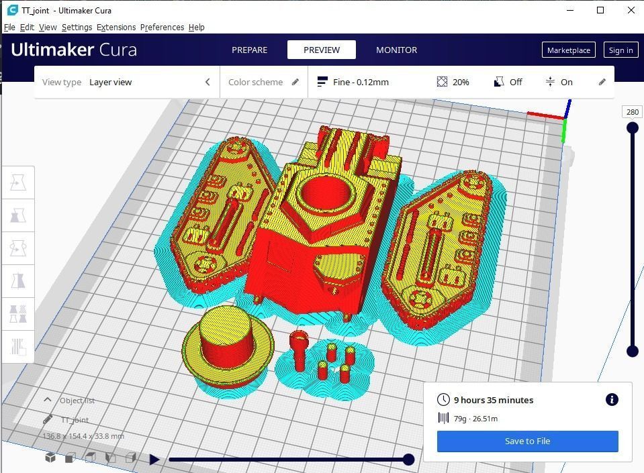Open the View type Layer view dropdown
Screen dimensions: 644x473
coord(128,82)
